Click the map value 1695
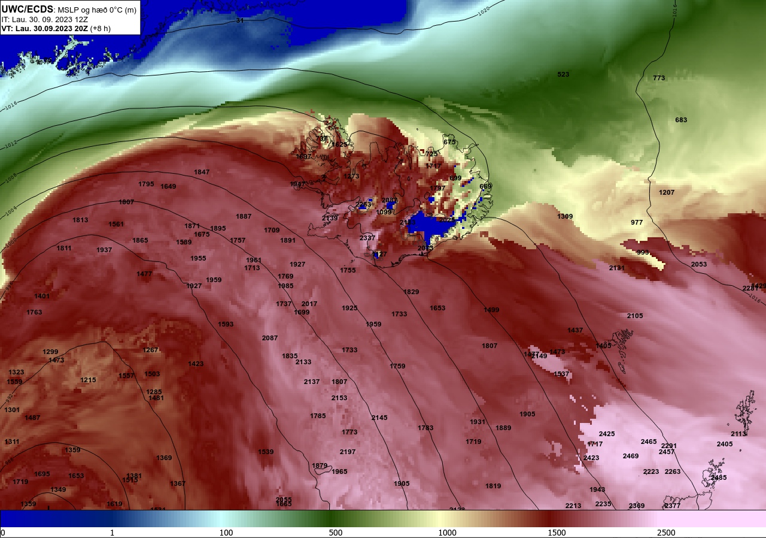The width and height of the screenshot is (766, 538). [42, 474]
